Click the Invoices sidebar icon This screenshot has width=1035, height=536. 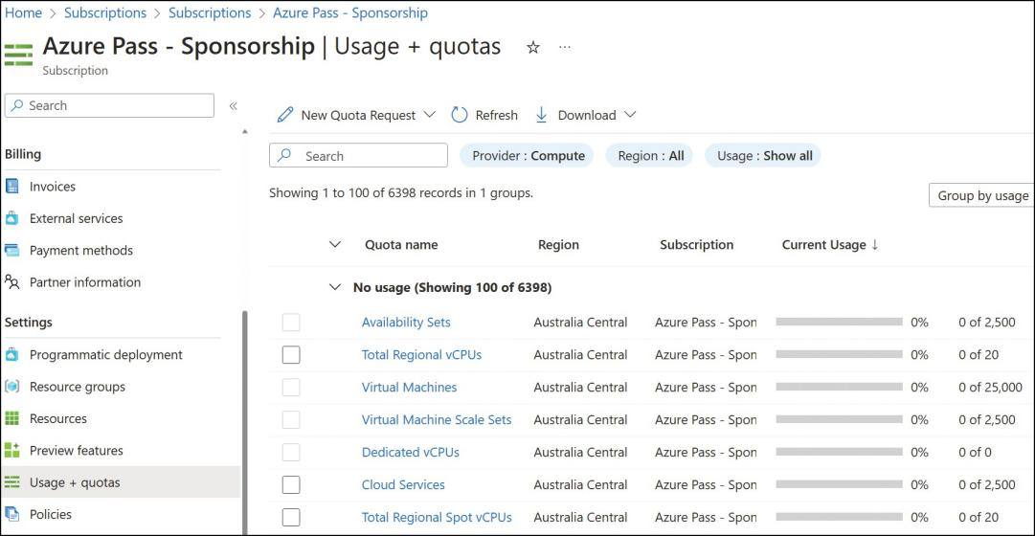tap(11, 186)
